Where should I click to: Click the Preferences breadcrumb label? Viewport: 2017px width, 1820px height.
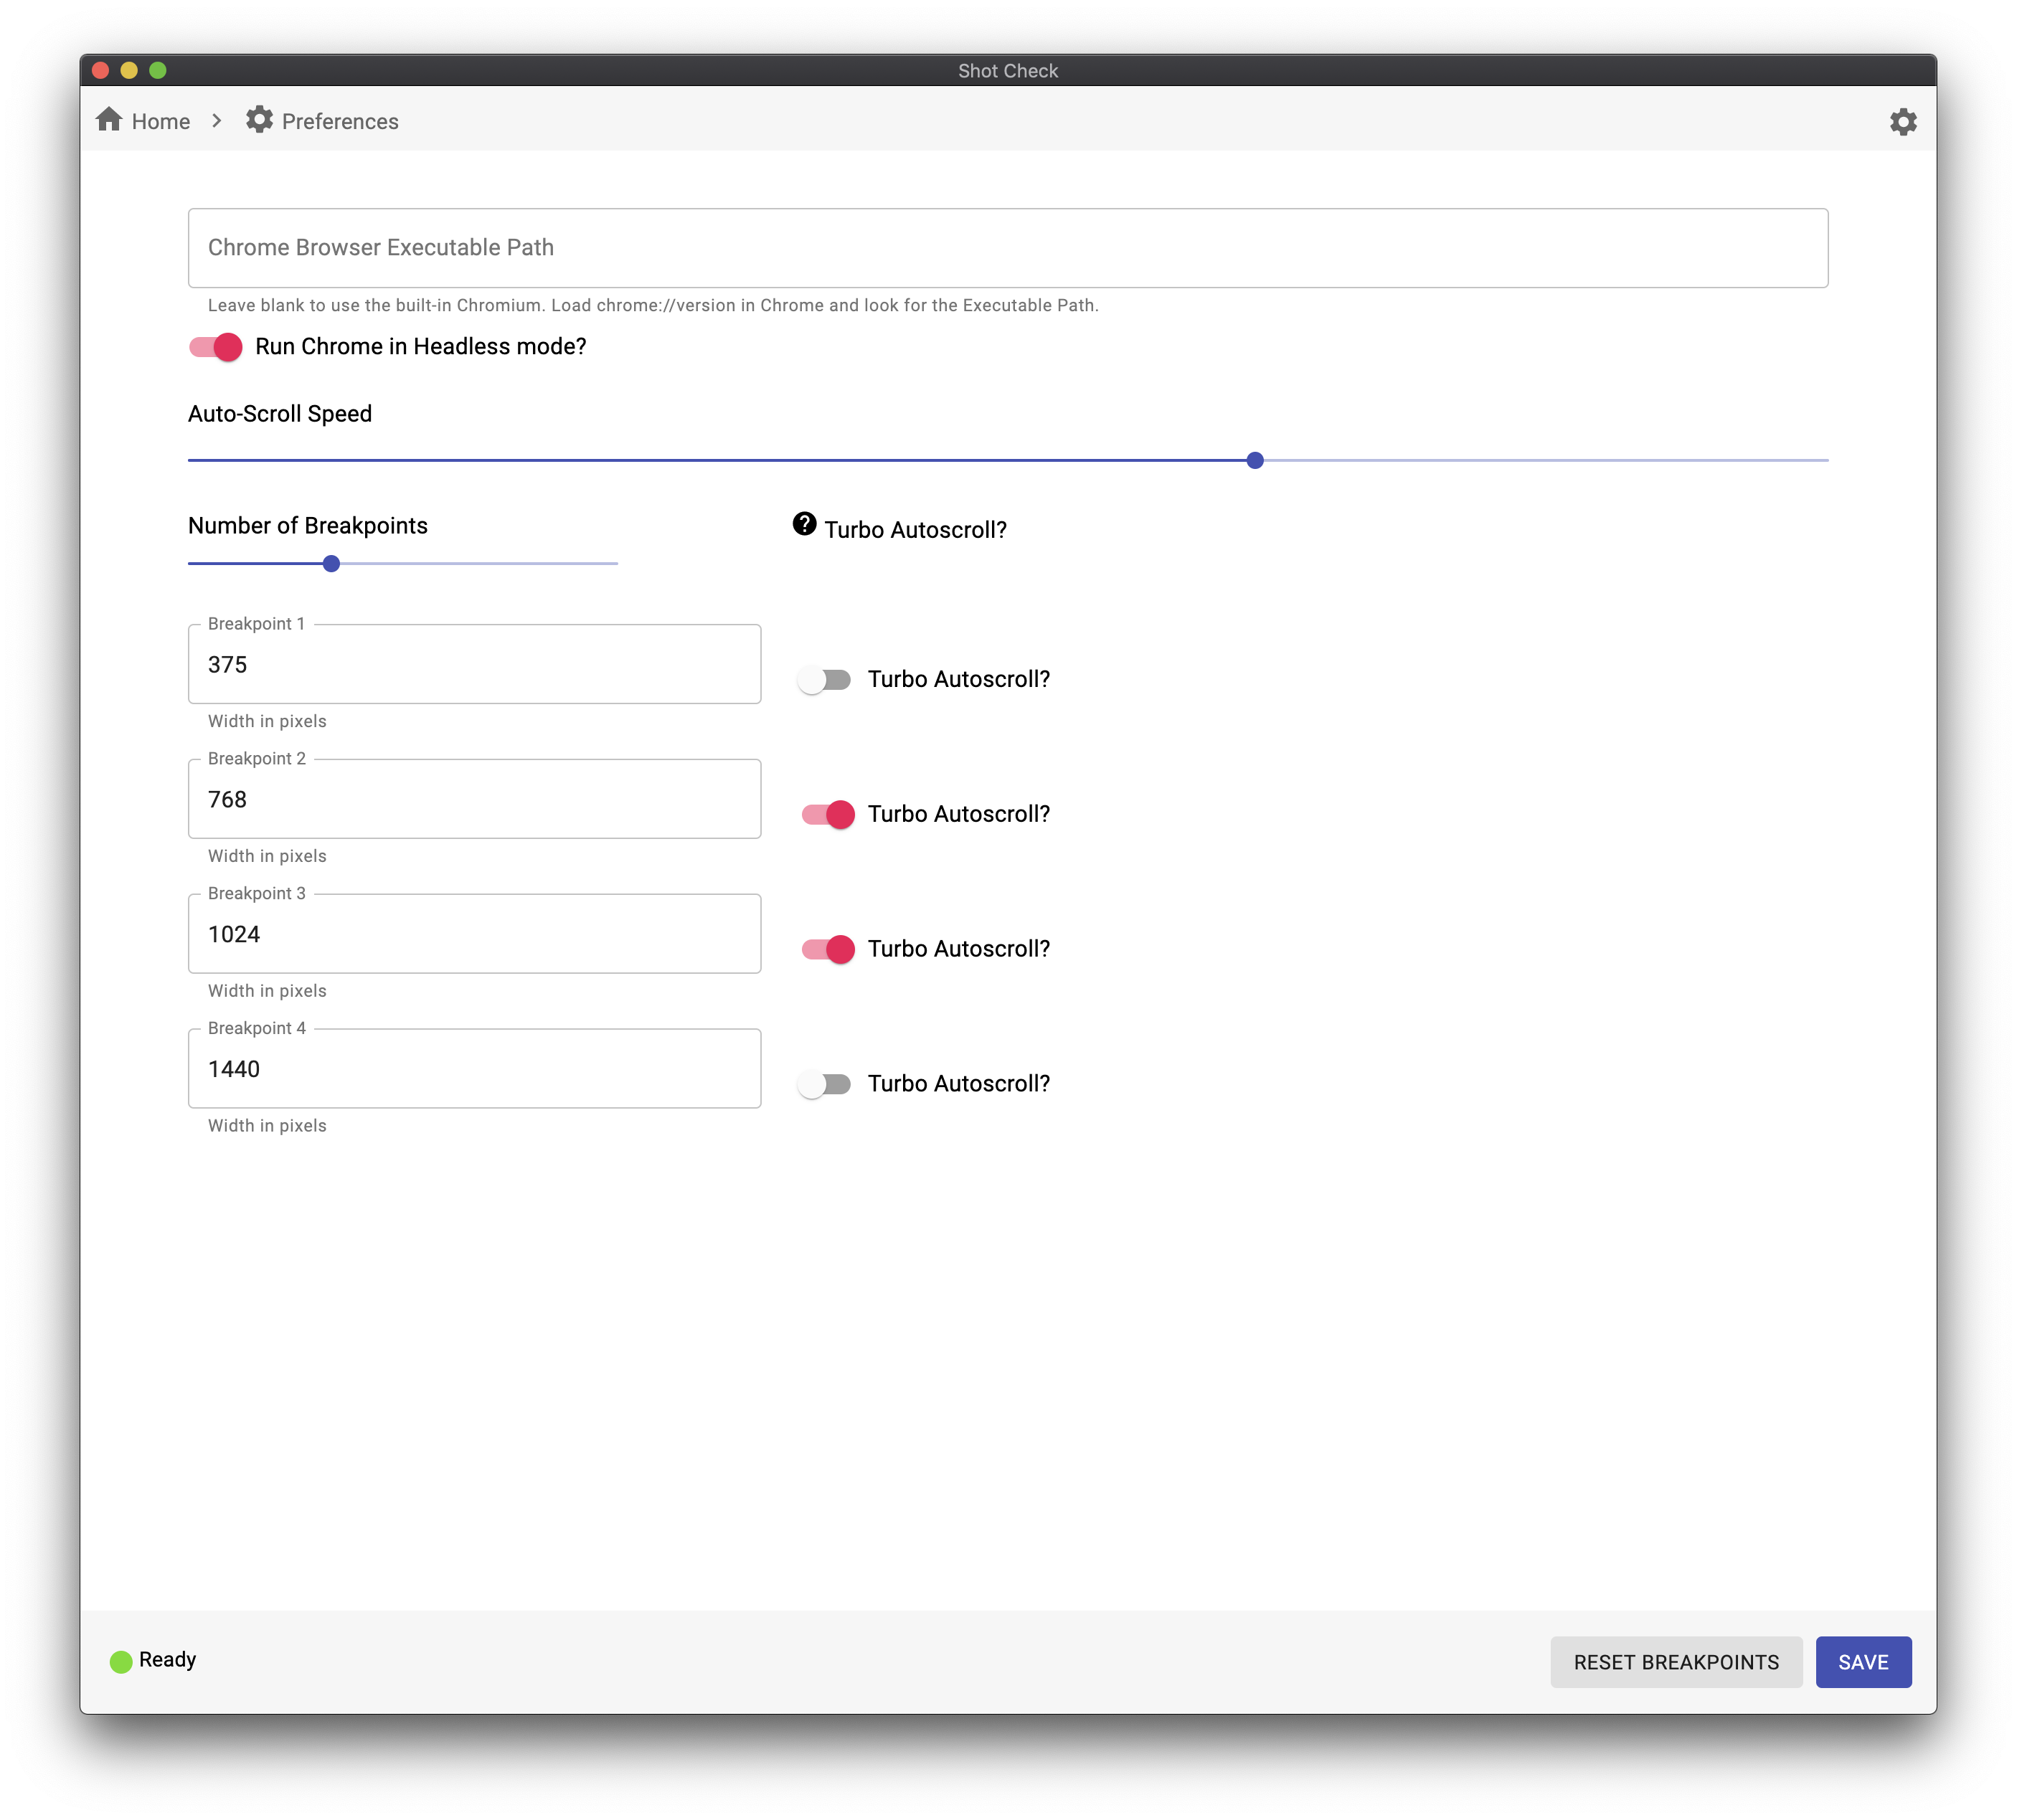[340, 122]
